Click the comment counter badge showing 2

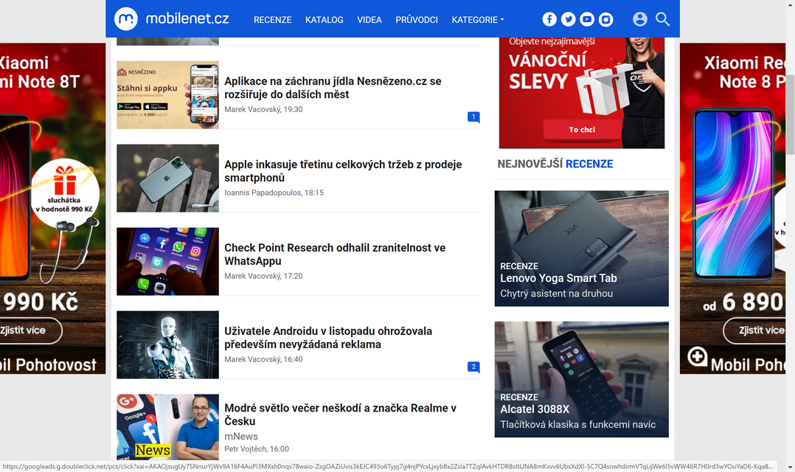[473, 367]
